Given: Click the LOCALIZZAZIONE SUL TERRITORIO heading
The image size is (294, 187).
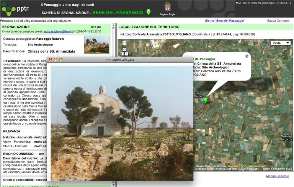Looking at the screenshot, I should coord(149,27).
